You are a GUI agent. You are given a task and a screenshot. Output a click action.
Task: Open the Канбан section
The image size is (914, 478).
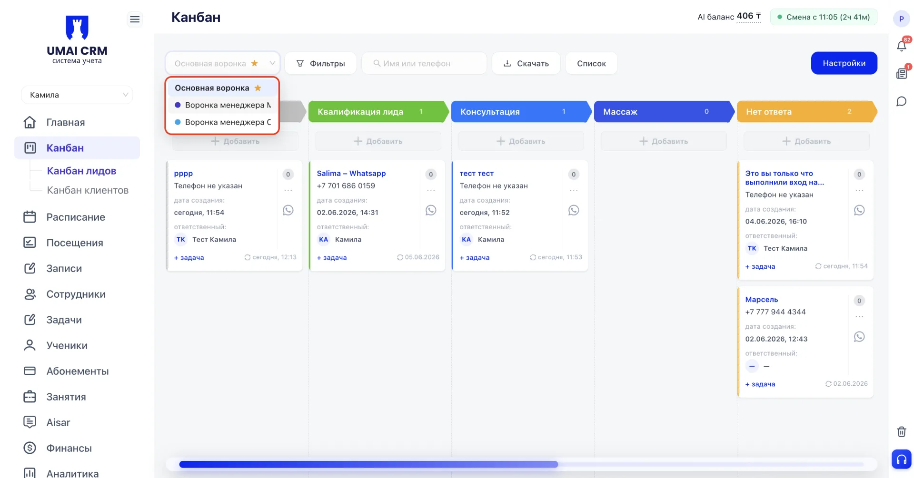tap(77, 148)
